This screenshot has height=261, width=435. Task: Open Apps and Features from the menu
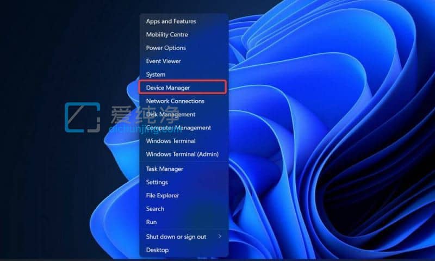coord(171,21)
